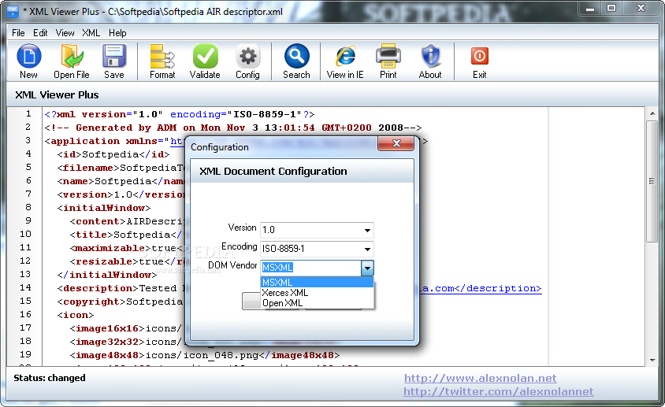Open the Help menu
Image resolution: width=665 pixels, height=407 pixels.
click(117, 33)
